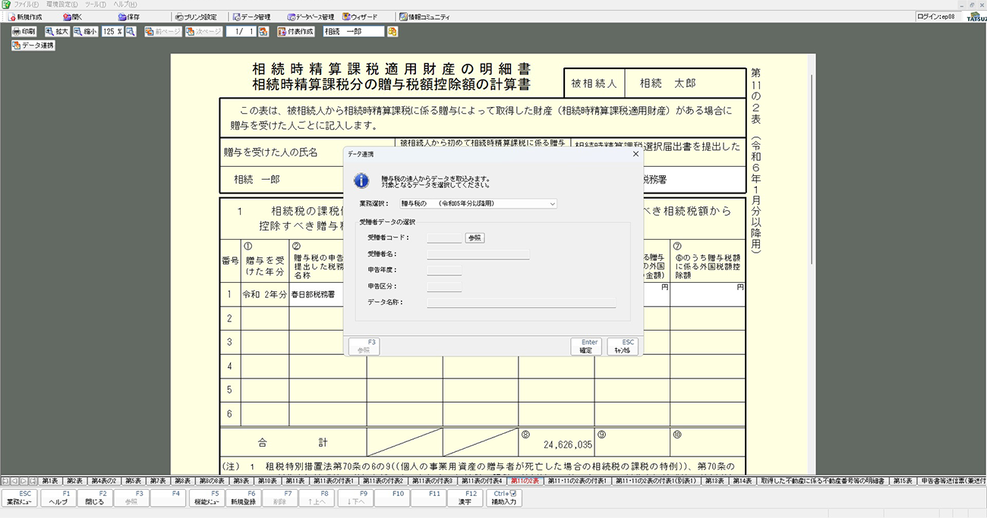Close the データ連携 dialog with X
The height and width of the screenshot is (518, 987).
pos(635,154)
